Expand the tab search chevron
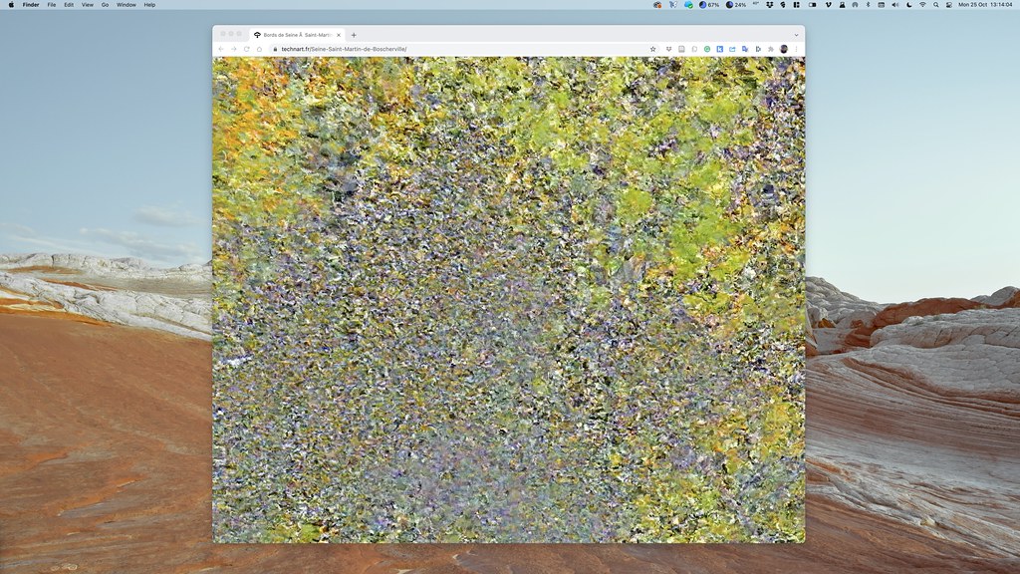The width and height of the screenshot is (1020, 574). pyautogui.click(x=796, y=35)
